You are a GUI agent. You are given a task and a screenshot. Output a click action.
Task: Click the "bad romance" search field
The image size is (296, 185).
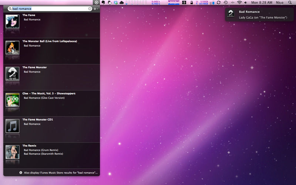point(50,9)
